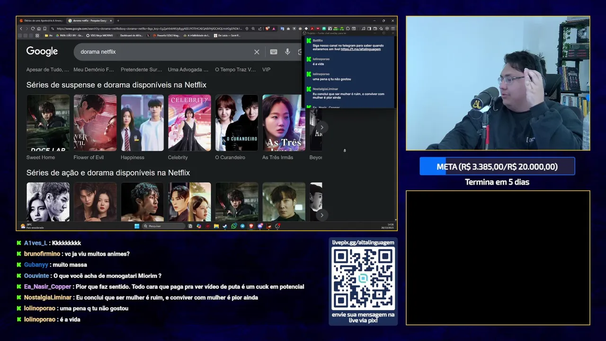The height and width of the screenshot is (341, 606).
Task: Click A1ves_L's 'Kkkkkkkkk' chat message
Action: pyautogui.click(x=53, y=243)
